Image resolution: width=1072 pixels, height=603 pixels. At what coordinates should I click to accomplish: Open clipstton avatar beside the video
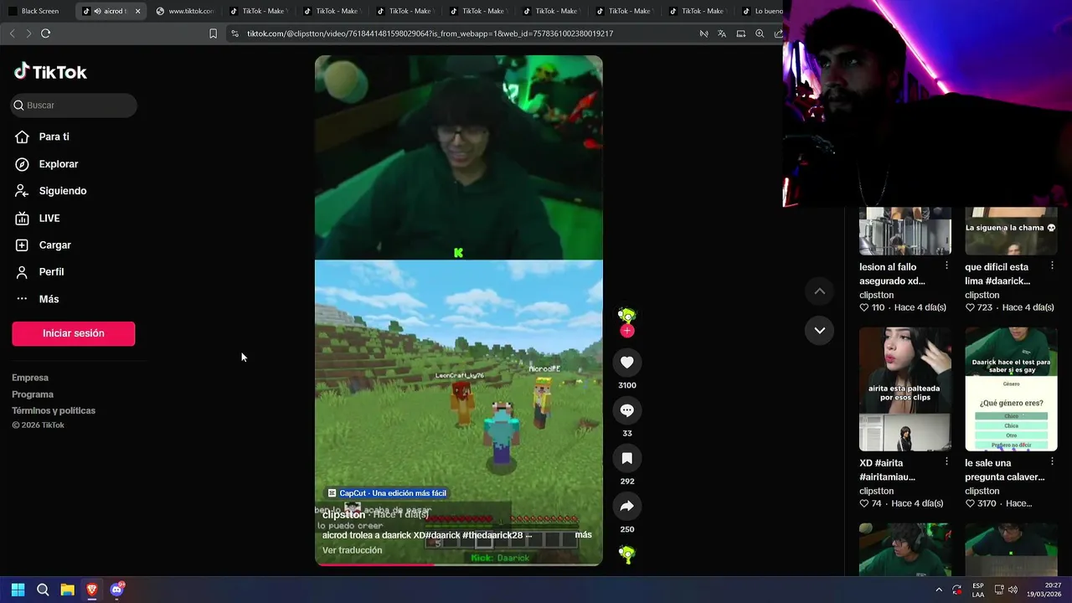626,314
